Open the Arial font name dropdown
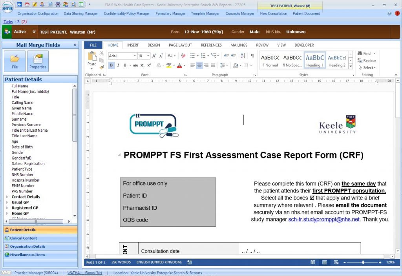Screen dimensions: 402x276 click(135, 56)
